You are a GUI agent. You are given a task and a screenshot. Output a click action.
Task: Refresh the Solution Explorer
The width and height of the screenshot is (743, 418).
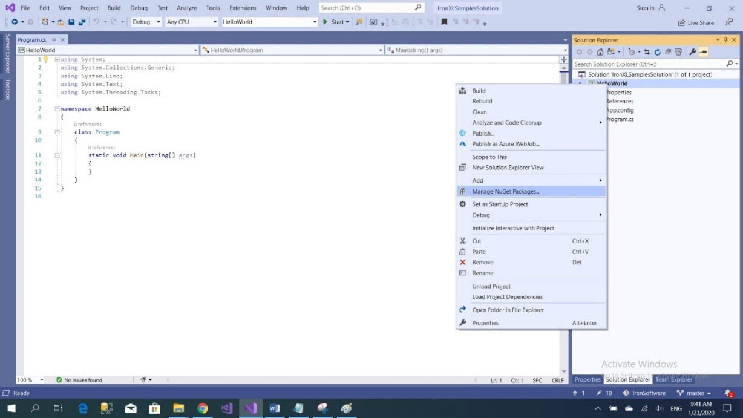coord(658,52)
